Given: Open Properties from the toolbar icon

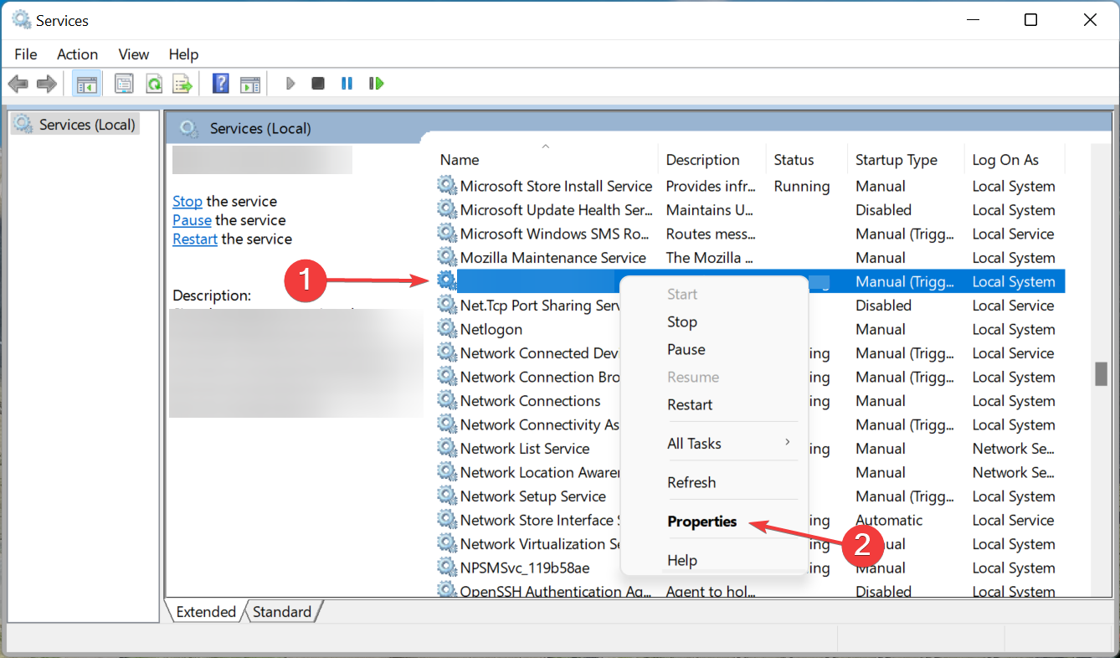Looking at the screenshot, I should click(x=124, y=84).
